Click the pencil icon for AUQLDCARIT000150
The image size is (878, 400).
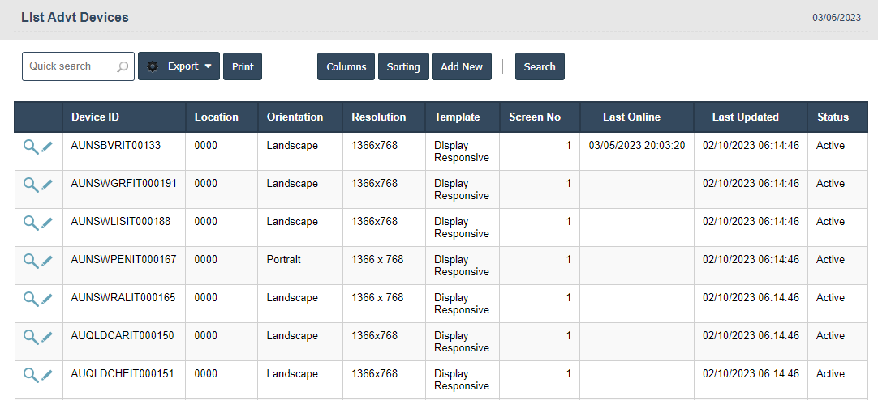tap(47, 337)
